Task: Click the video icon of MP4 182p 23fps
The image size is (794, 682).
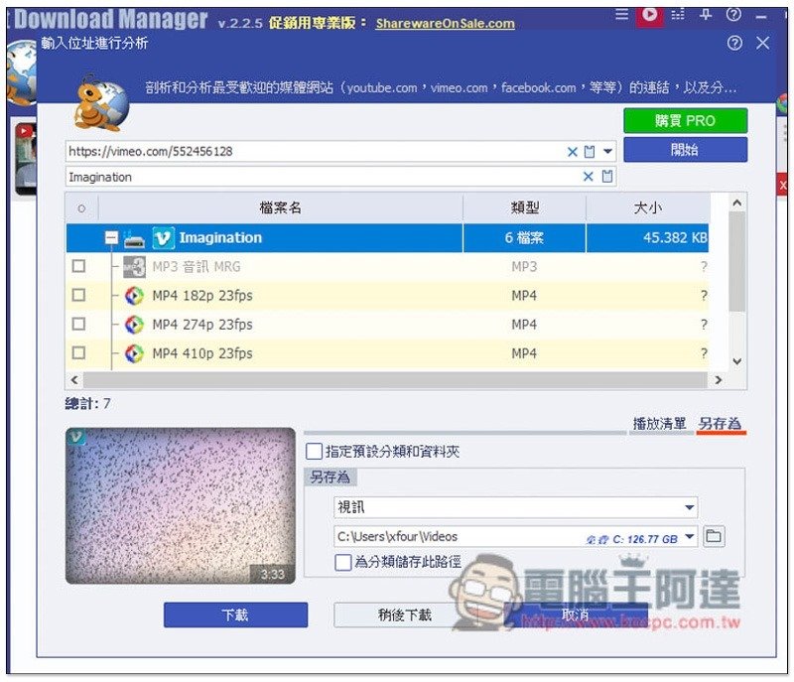Action: click(134, 296)
